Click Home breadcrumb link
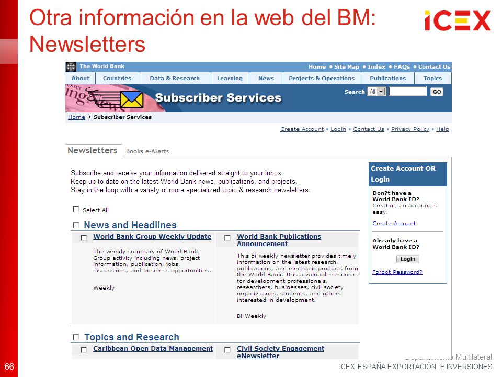Image resolution: width=502 pixels, height=377 pixels. [x=76, y=117]
